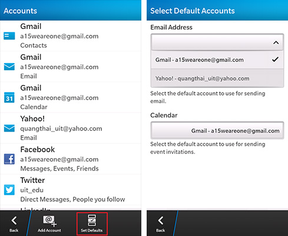
Task: Tap the Gmail Email envelope icon
Action: pyautogui.click(x=9, y=67)
